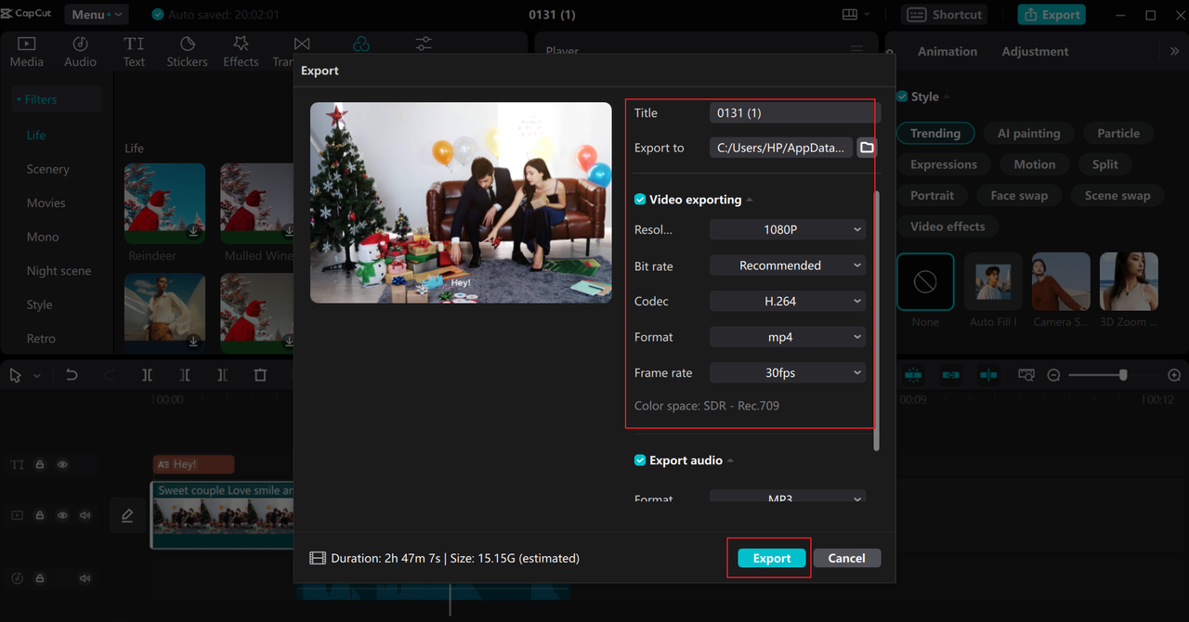Open the video Format mp4 dropdown

point(788,337)
